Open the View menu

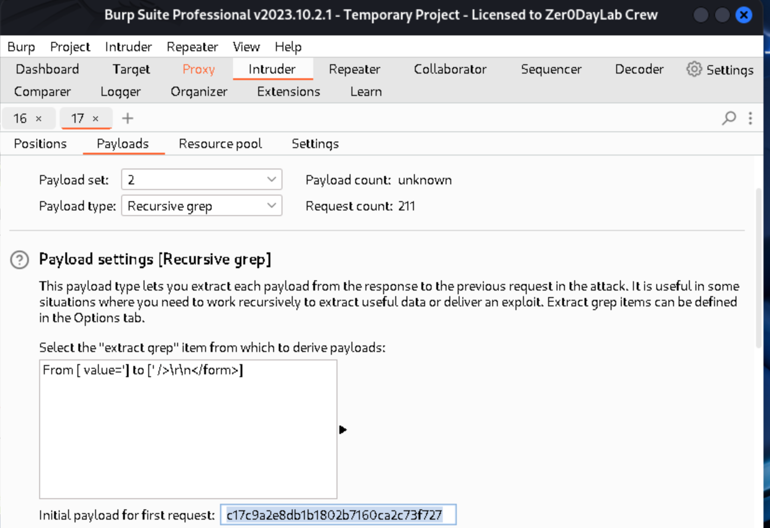(246, 47)
